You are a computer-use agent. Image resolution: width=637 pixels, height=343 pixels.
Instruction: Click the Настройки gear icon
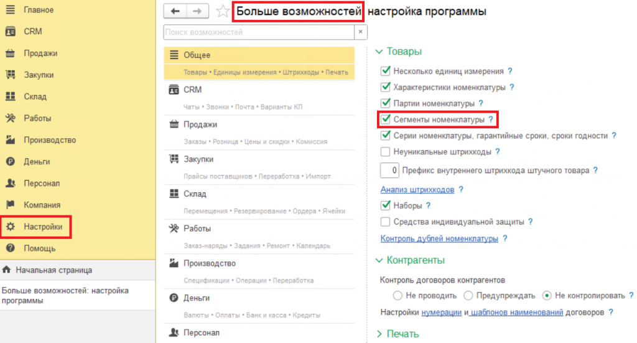point(11,227)
